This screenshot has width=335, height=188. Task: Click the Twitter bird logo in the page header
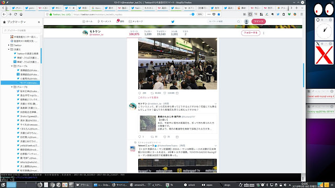(x=173, y=21)
